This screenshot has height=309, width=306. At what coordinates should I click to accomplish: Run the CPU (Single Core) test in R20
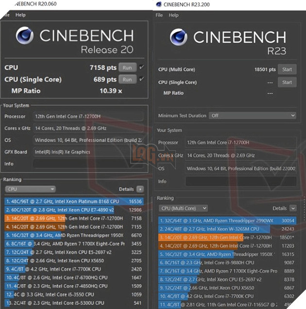tap(127, 80)
